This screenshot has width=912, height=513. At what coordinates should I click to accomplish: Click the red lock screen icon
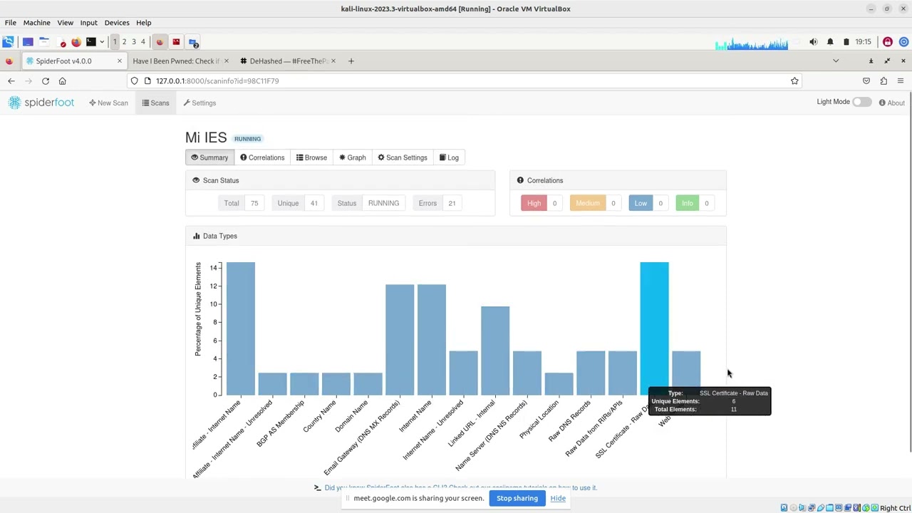888,42
